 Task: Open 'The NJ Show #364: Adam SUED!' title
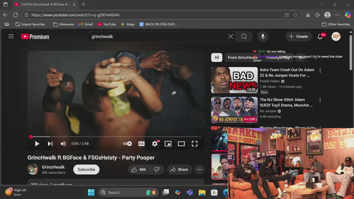[286, 102]
